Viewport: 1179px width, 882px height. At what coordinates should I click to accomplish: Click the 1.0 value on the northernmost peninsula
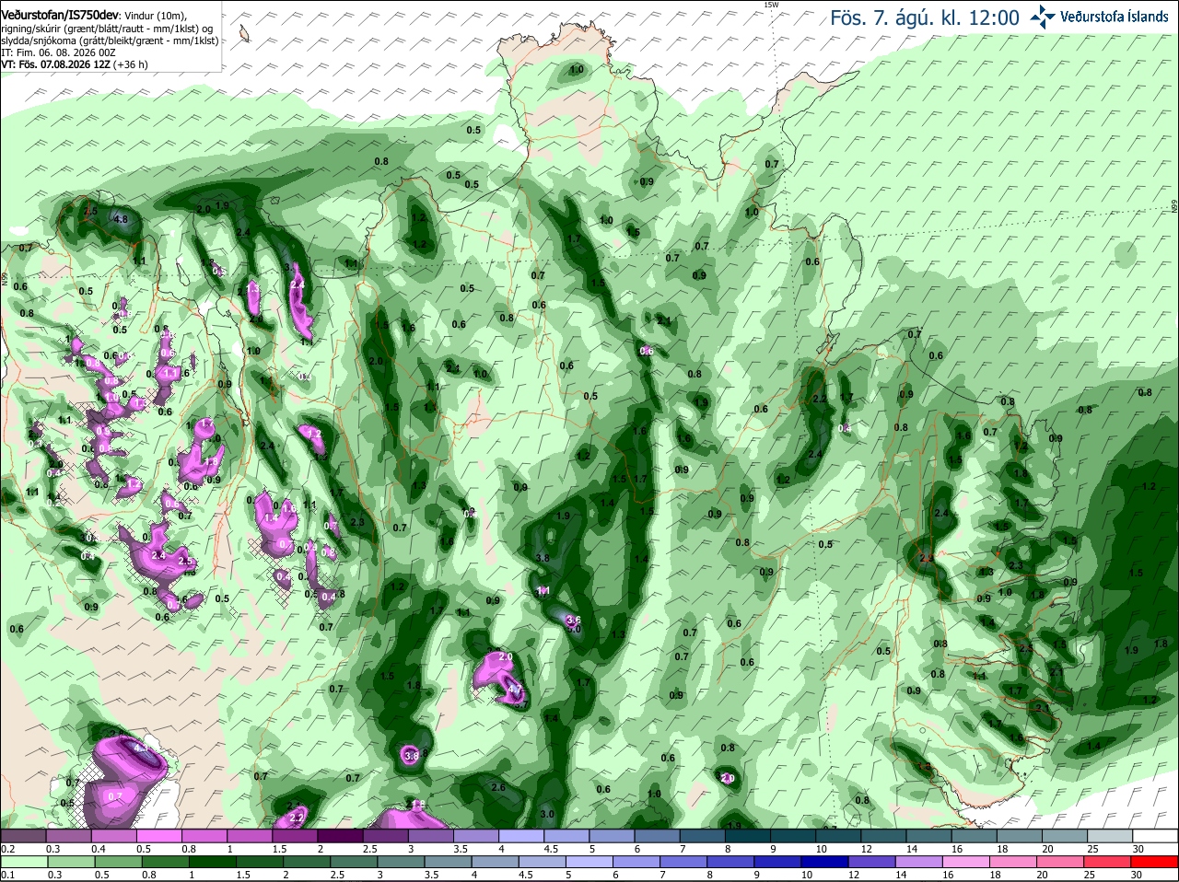click(577, 70)
